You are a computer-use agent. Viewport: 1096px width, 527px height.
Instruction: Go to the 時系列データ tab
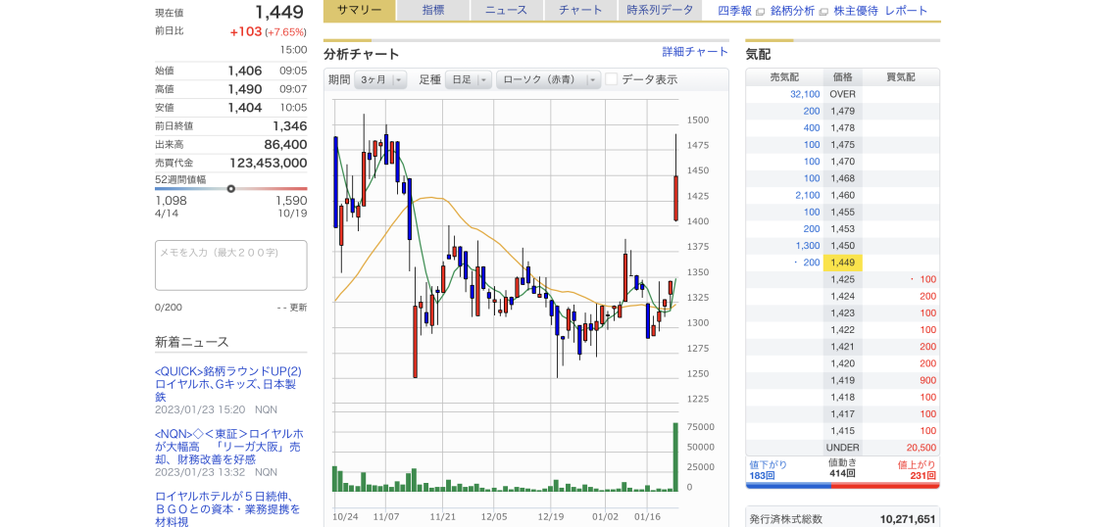[659, 10]
